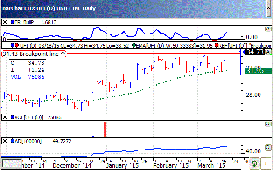Click the blue ER_BullP series marker
This screenshot has height=170, width=273.
pyautogui.click(x=13, y=22)
